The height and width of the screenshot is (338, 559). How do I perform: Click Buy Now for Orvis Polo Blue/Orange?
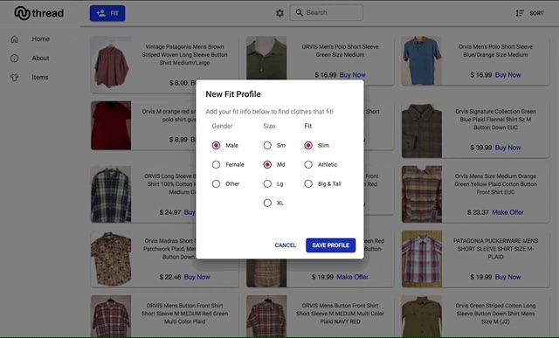507,75
